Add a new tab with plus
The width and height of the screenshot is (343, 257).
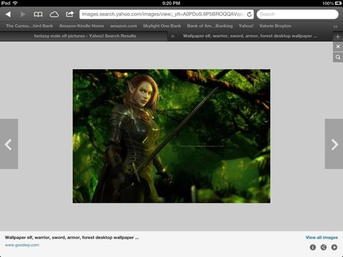pyautogui.click(x=338, y=36)
